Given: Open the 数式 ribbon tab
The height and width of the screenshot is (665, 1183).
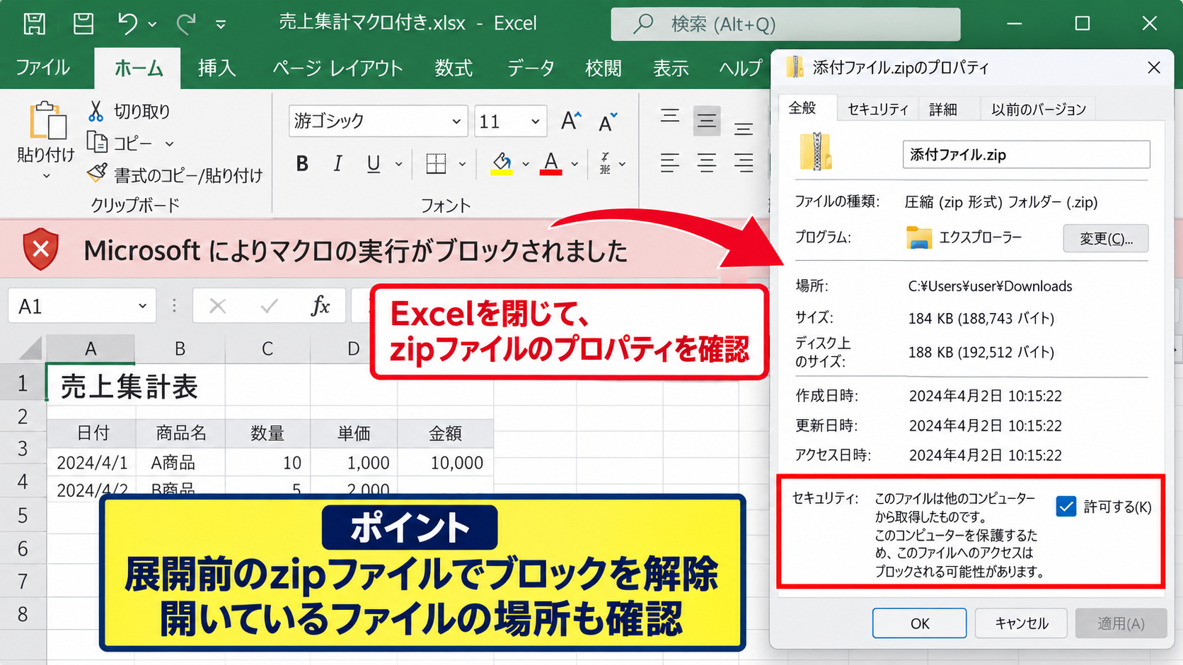Looking at the screenshot, I should coord(454,68).
